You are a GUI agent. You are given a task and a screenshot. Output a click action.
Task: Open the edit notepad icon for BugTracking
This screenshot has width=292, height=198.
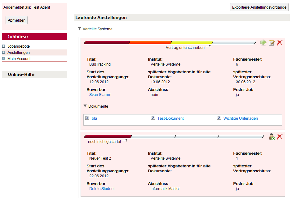coord(272,43)
